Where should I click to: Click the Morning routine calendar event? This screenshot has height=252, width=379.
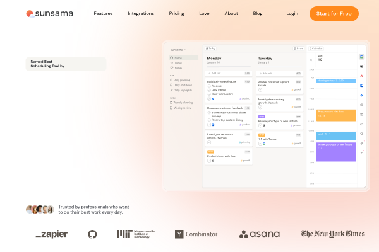click(336, 81)
